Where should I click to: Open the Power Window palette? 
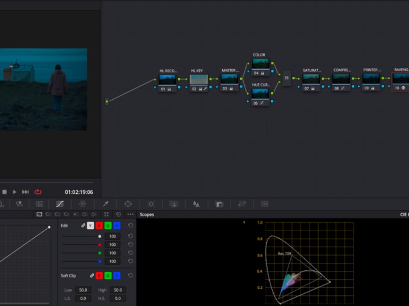128,204
